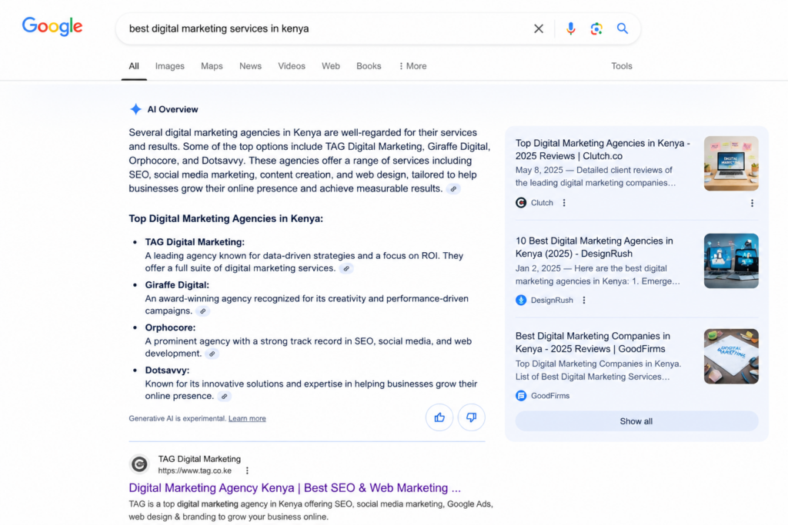Click the GoodFirms source favicon
Image resolution: width=788 pixels, height=525 pixels.
(x=521, y=396)
